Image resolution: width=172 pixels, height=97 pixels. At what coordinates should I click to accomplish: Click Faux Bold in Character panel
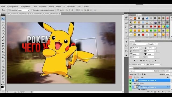(134, 61)
